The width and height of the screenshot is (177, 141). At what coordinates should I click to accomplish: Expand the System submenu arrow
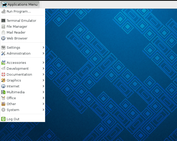click(43, 110)
